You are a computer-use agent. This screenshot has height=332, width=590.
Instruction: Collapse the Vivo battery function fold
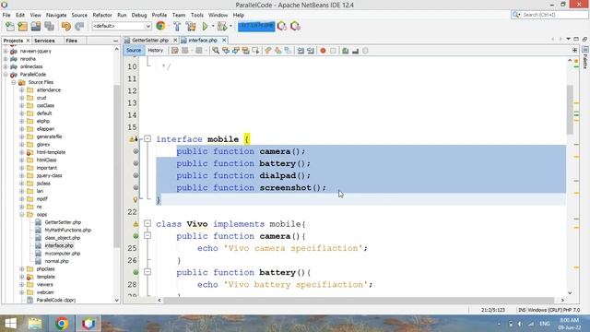click(147, 272)
